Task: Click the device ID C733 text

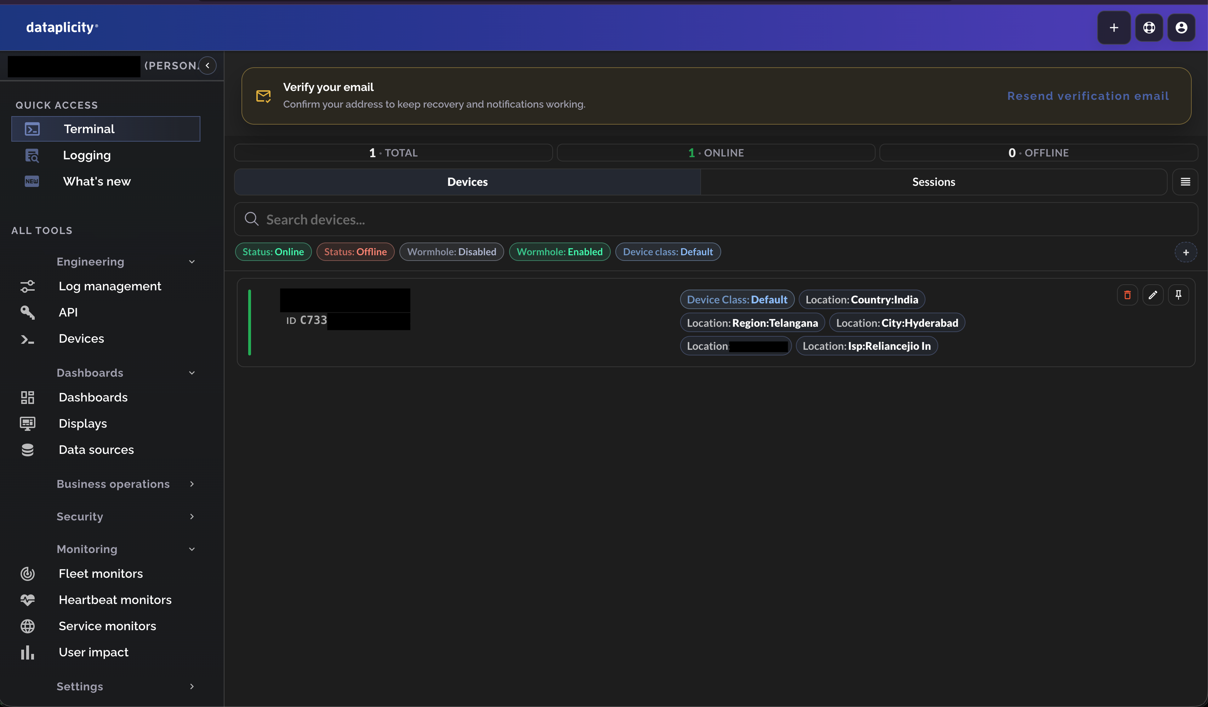Action: coord(307,320)
